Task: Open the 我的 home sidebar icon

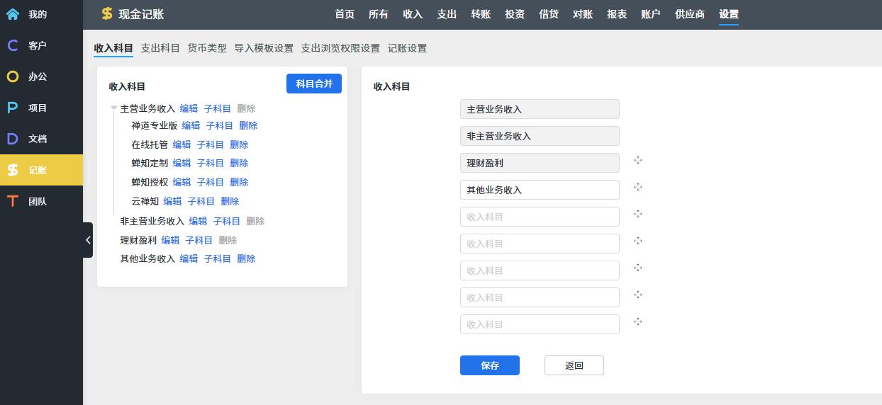Action: pos(13,14)
